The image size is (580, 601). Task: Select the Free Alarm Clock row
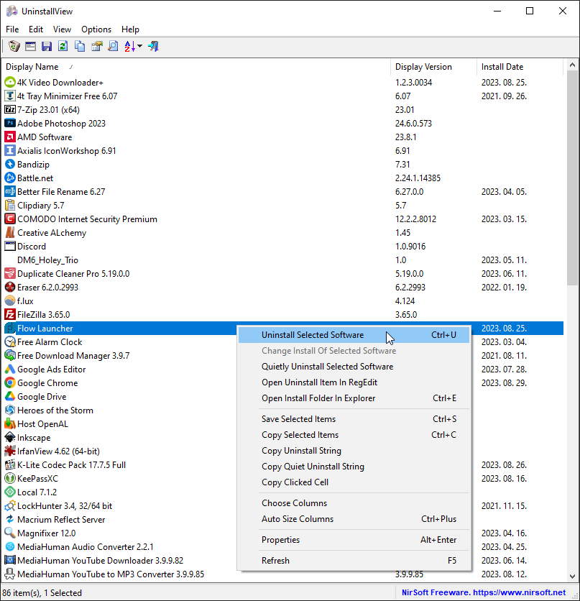(119, 342)
